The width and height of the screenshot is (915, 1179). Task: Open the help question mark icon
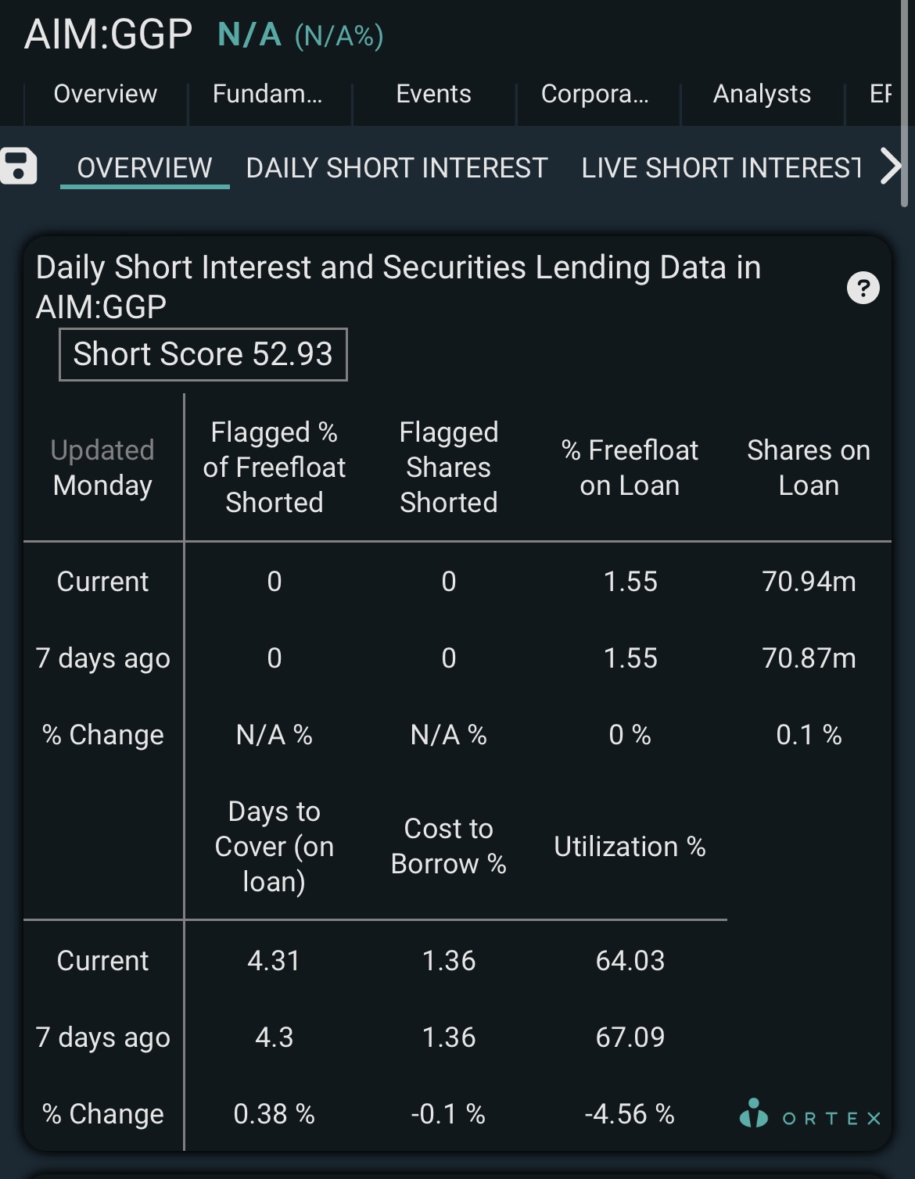[863, 288]
